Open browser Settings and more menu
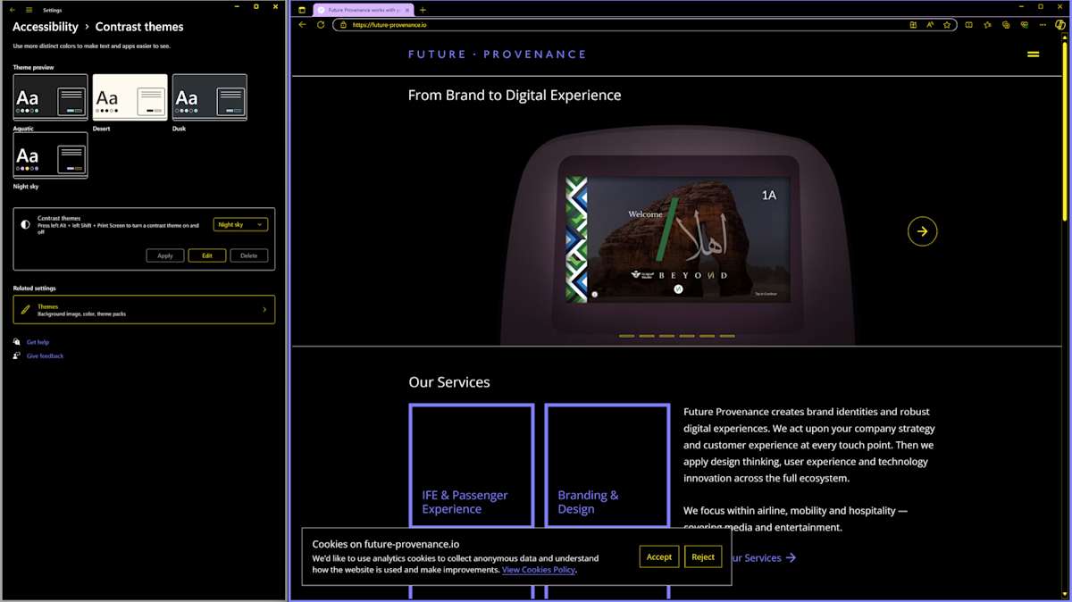1072x602 pixels. 1043,25
